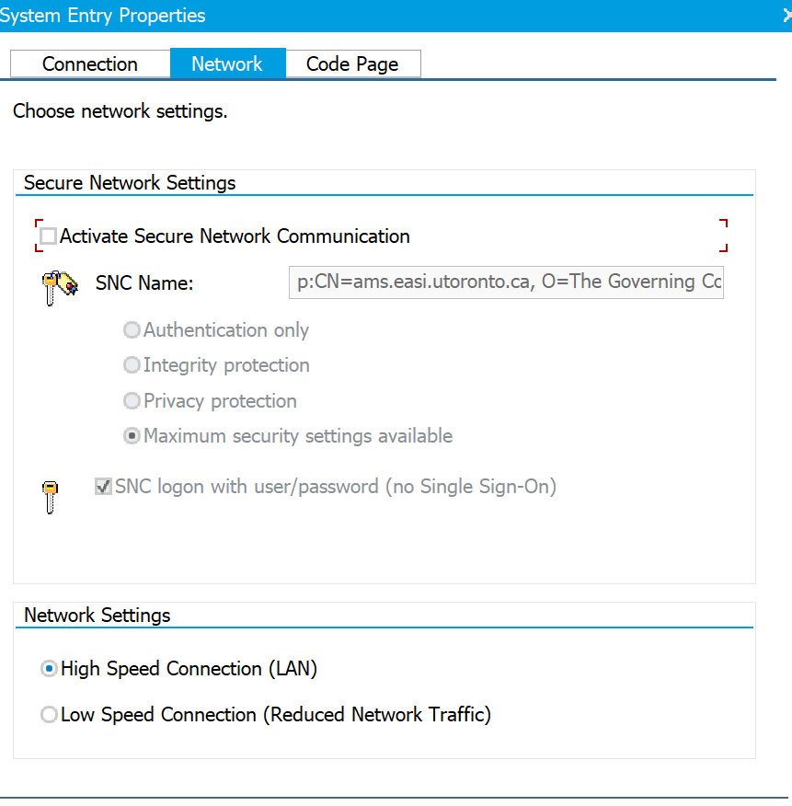Select Authentication only radio button
This screenshot has width=792, height=806.
click(132, 330)
